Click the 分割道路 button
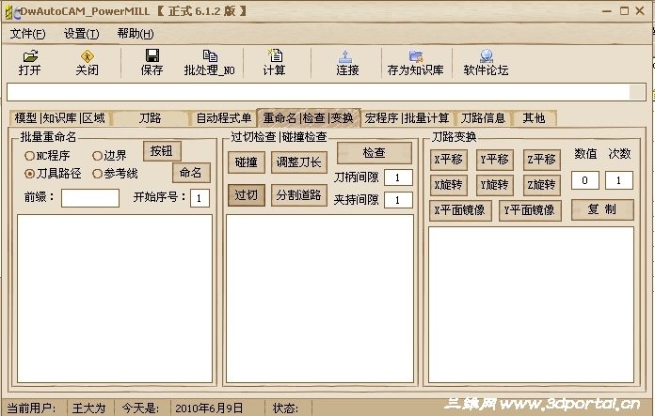Image resolution: width=655 pixels, height=416 pixels. coord(299,195)
